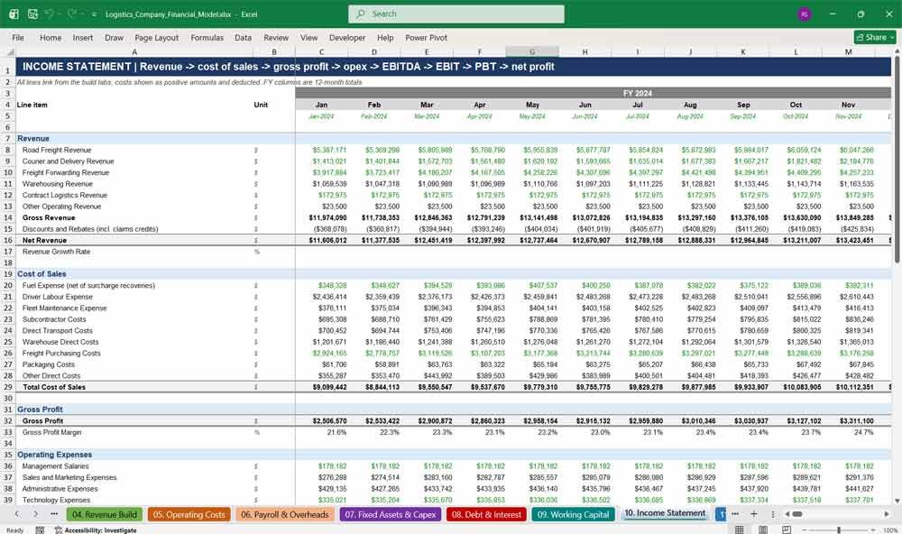Open the Review ribbon tab
The height and width of the screenshot is (534, 902).
tap(276, 37)
